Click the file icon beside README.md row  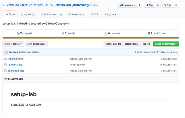pos(6,65)
